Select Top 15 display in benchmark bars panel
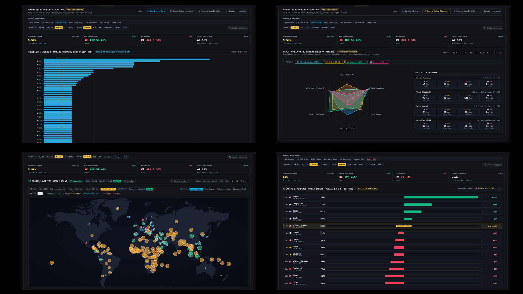Screen dimensions: 523x294 pos(41,28)
